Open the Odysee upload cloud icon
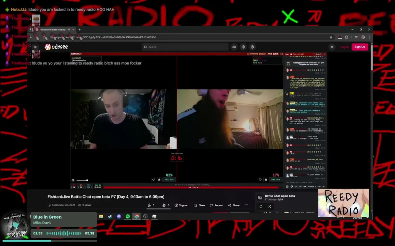The height and width of the screenshot is (246, 395). pos(234,47)
